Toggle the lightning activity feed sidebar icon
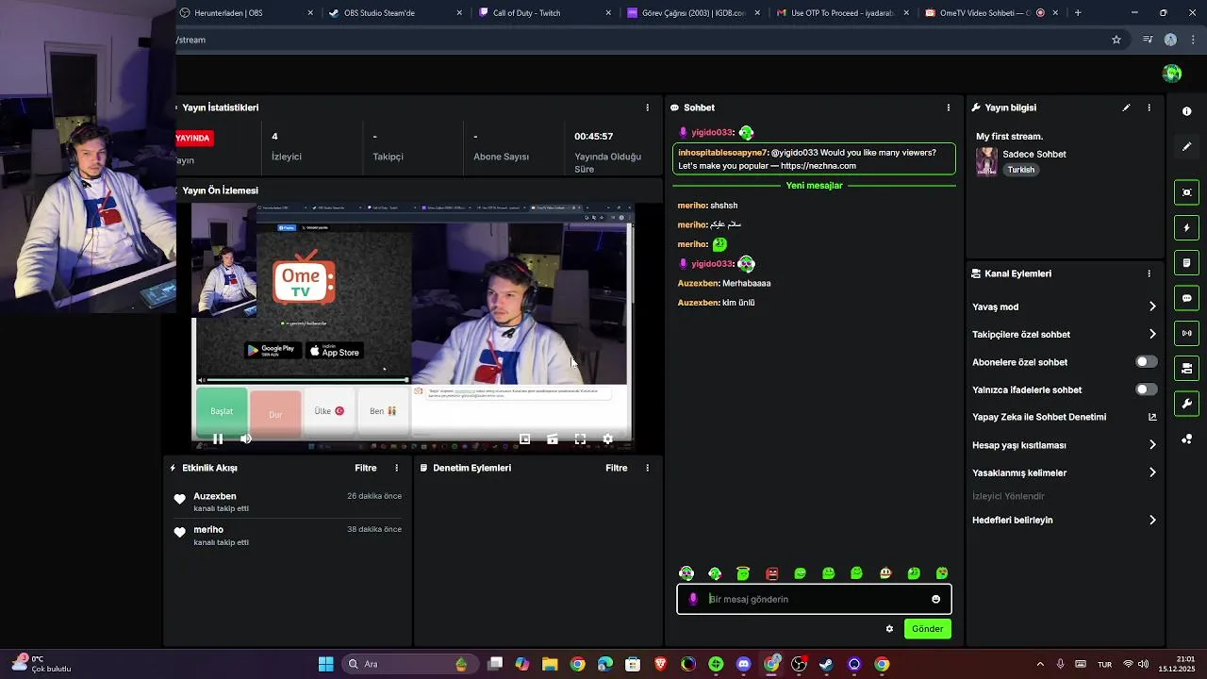This screenshot has width=1207, height=679. [1186, 227]
